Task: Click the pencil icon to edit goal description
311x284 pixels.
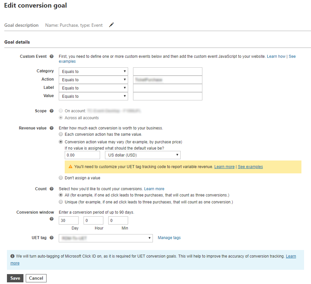Action: 111,25
